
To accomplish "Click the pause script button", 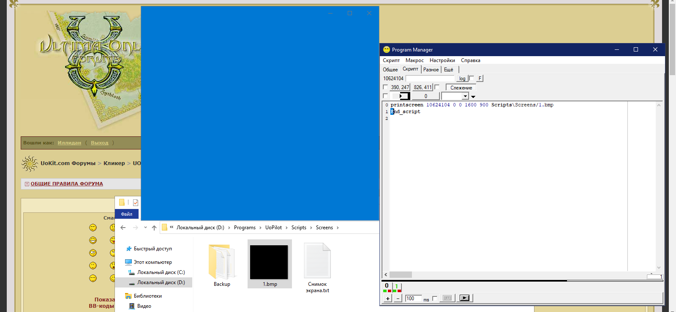I will click(447, 298).
